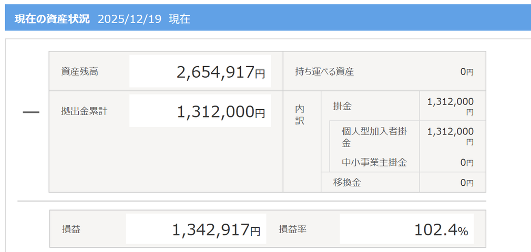This screenshot has height=252, width=531.
Task: Select the 中小事業主掛金 label
Action: pos(374,162)
